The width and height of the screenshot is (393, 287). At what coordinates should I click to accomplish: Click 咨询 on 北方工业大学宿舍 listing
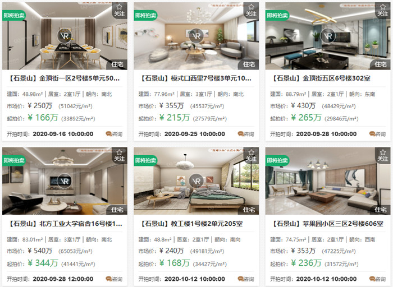[114, 279]
